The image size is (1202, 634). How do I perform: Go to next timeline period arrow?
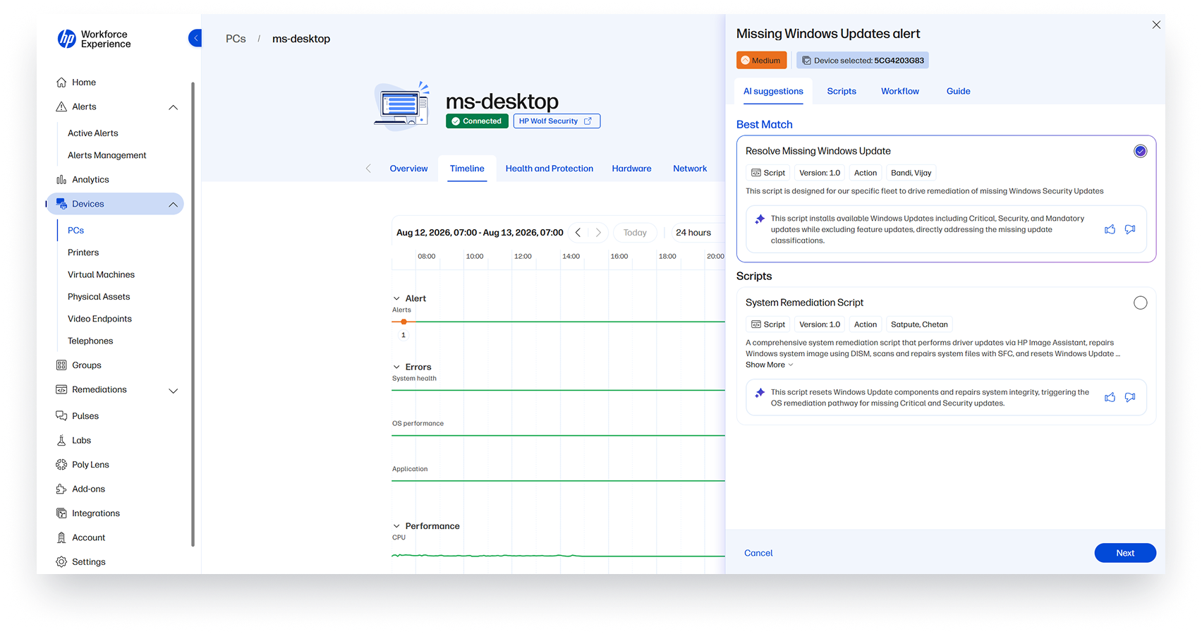point(598,233)
